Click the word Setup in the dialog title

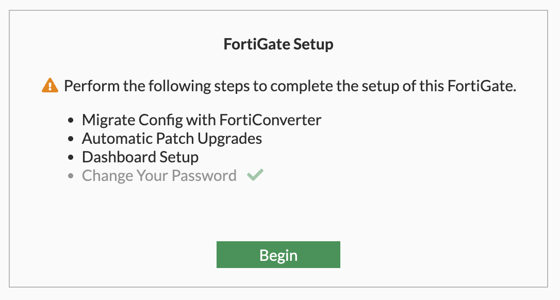tap(313, 45)
